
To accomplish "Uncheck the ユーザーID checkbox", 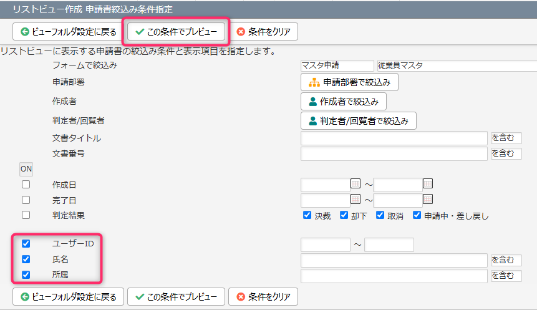I will [26, 243].
